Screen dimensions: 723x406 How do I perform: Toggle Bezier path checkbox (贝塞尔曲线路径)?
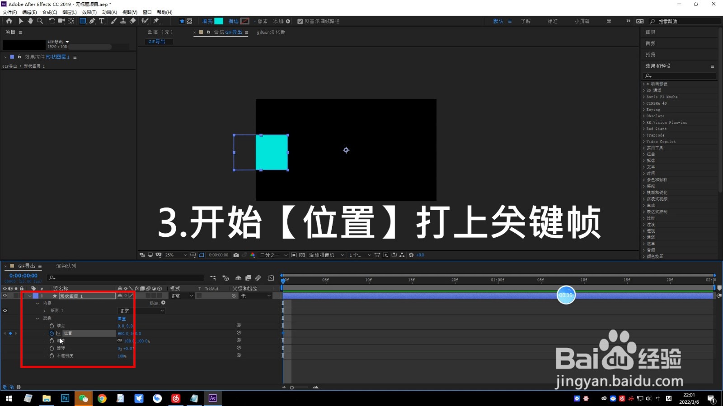coord(300,21)
